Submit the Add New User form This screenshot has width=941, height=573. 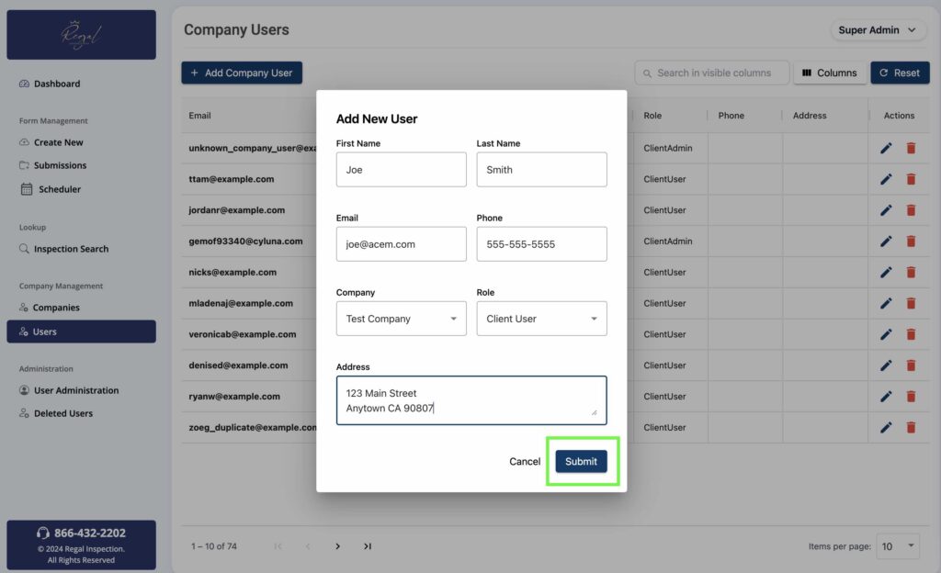[x=581, y=461]
